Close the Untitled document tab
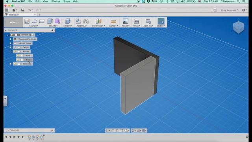The image size is (252, 142). 35,15
